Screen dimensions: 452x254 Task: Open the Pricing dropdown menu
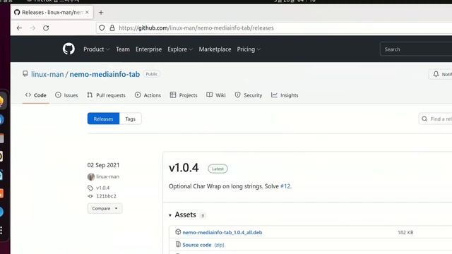[x=249, y=49]
